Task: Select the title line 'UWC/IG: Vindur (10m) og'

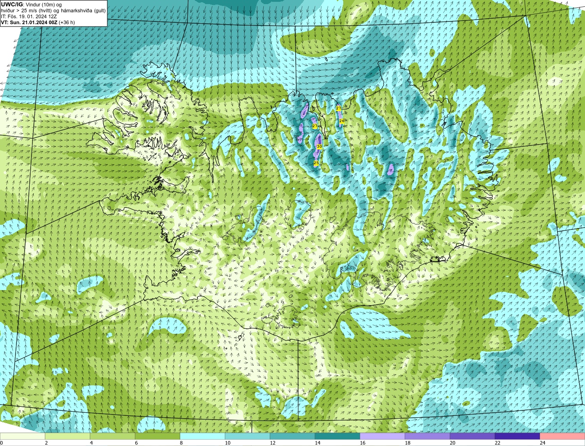Action: click(x=31, y=5)
